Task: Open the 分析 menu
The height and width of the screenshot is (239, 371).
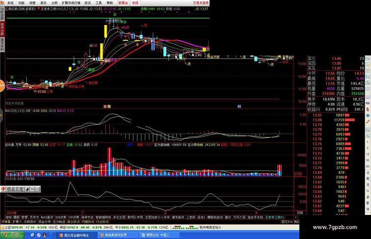Action: [54, 3]
